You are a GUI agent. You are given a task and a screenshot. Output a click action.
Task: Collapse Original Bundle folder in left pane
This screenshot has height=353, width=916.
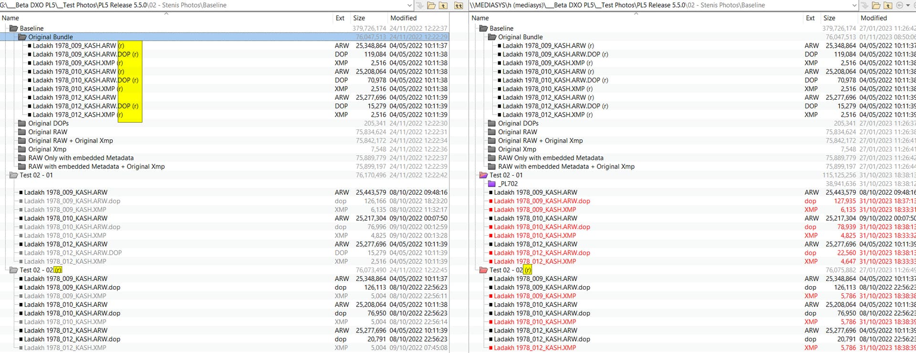(x=22, y=37)
